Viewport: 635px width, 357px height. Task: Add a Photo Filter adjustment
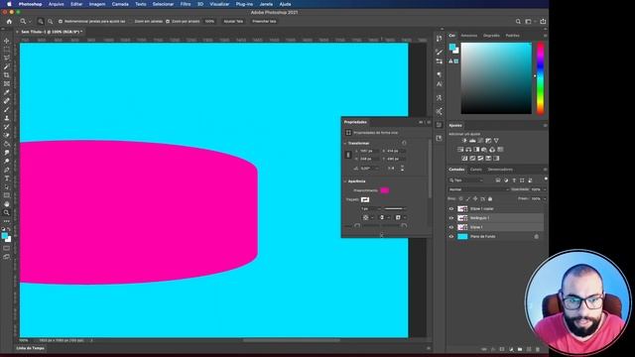484,150
